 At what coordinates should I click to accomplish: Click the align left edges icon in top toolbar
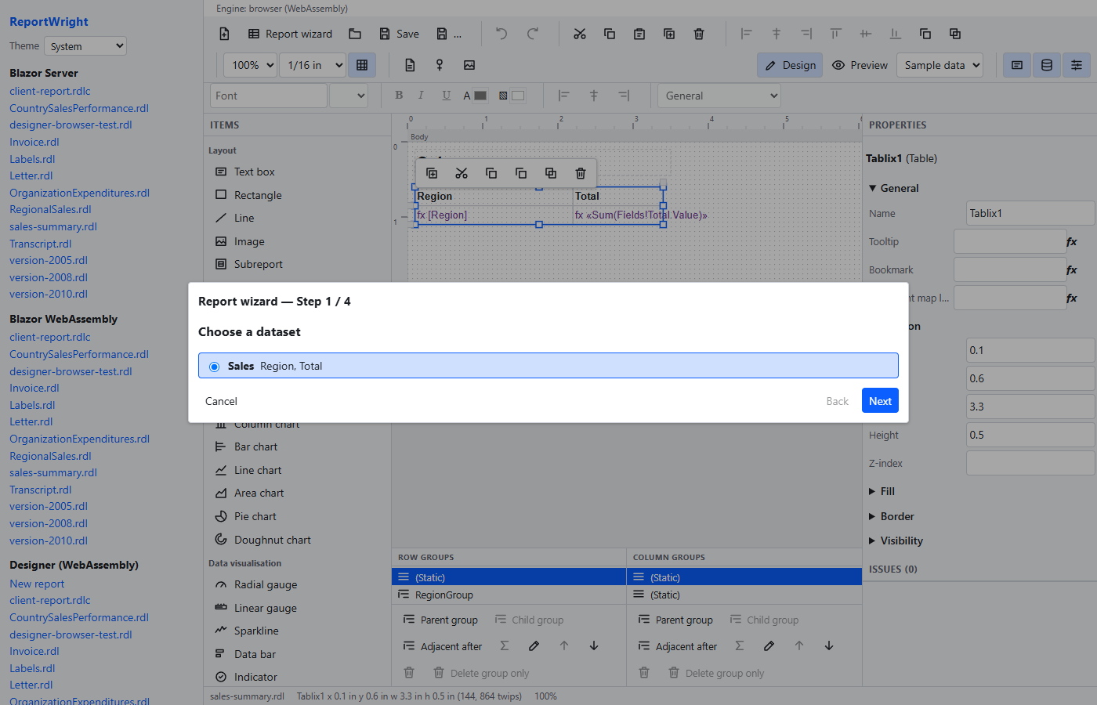pos(746,34)
